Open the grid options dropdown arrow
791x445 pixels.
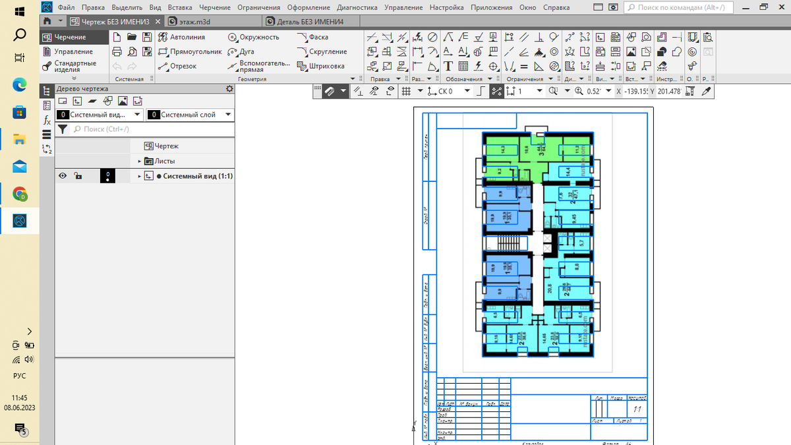419,92
